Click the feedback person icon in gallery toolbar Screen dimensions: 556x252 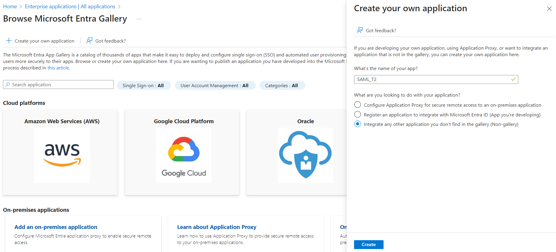click(x=89, y=40)
